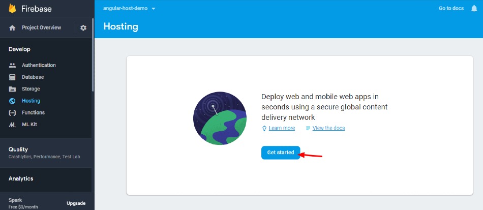Image resolution: width=483 pixels, height=210 pixels.
Task: Click the Hosting globe illustration
Action: pos(220,118)
